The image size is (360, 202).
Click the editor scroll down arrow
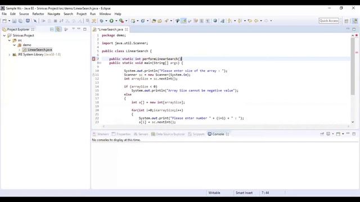point(353,122)
